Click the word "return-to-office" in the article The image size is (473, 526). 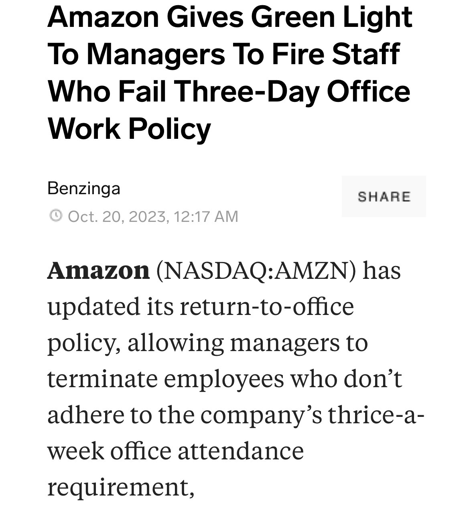pyautogui.click(x=267, y=307)
